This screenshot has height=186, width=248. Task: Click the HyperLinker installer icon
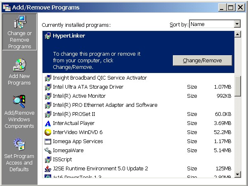pos(48,36)
